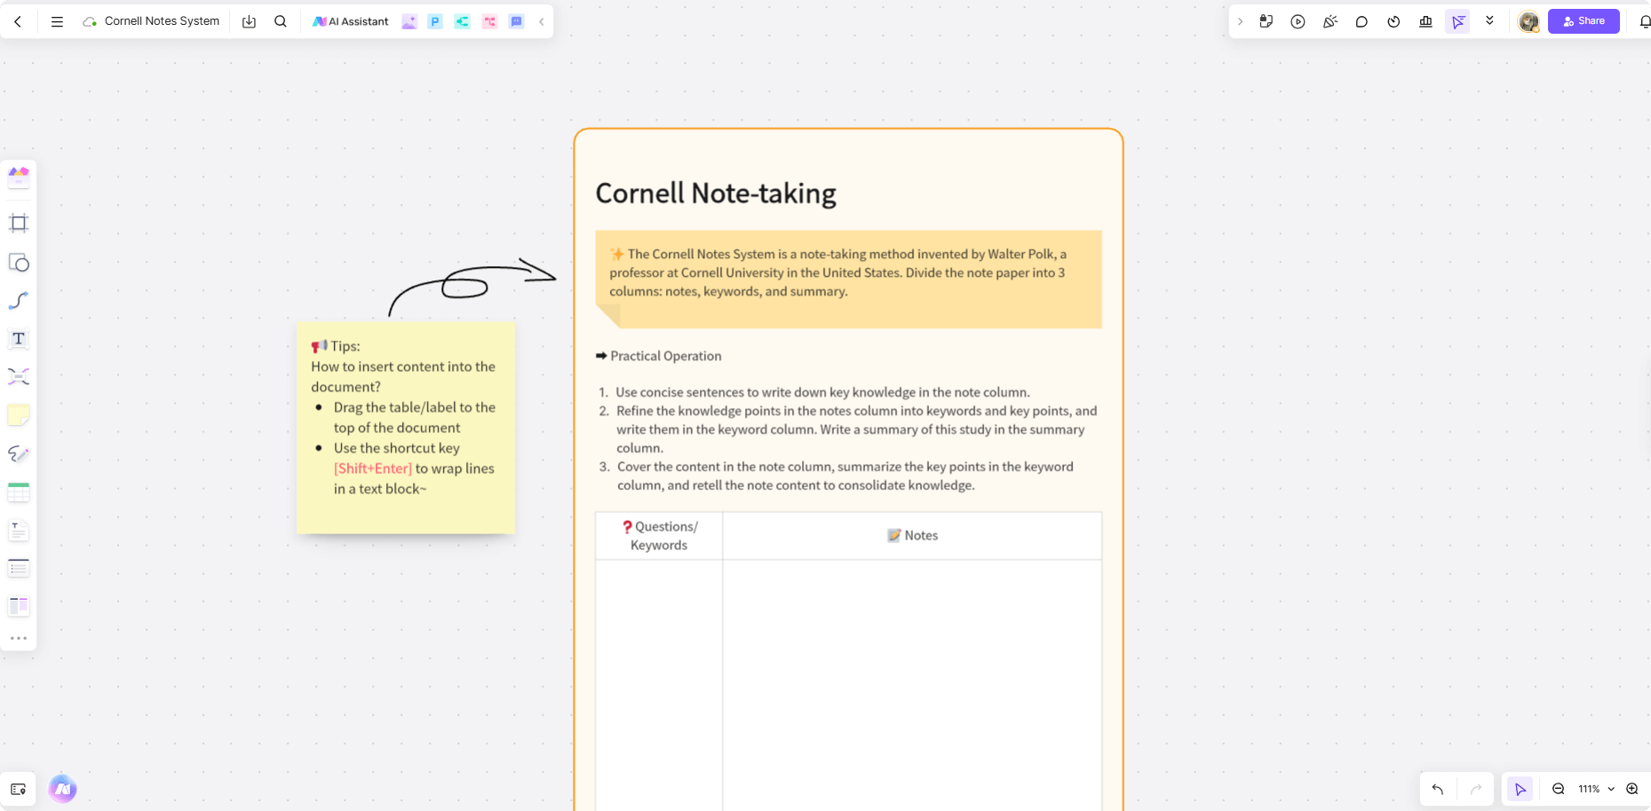Click the orange Cornell Notes description callout

click(848, 280)
